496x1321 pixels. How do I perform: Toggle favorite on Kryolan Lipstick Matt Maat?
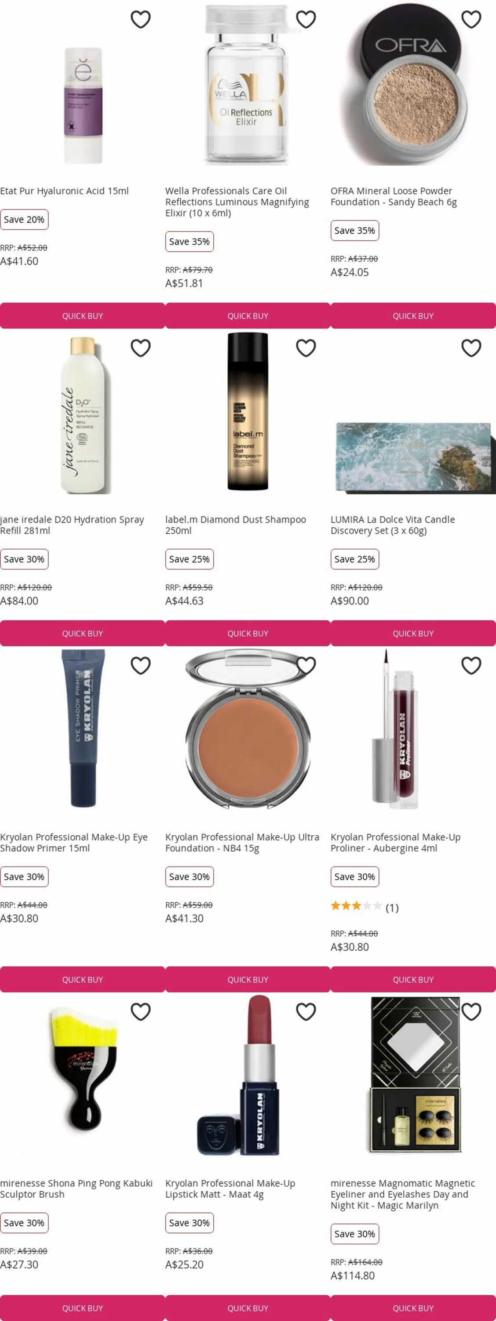point(306,1012)
